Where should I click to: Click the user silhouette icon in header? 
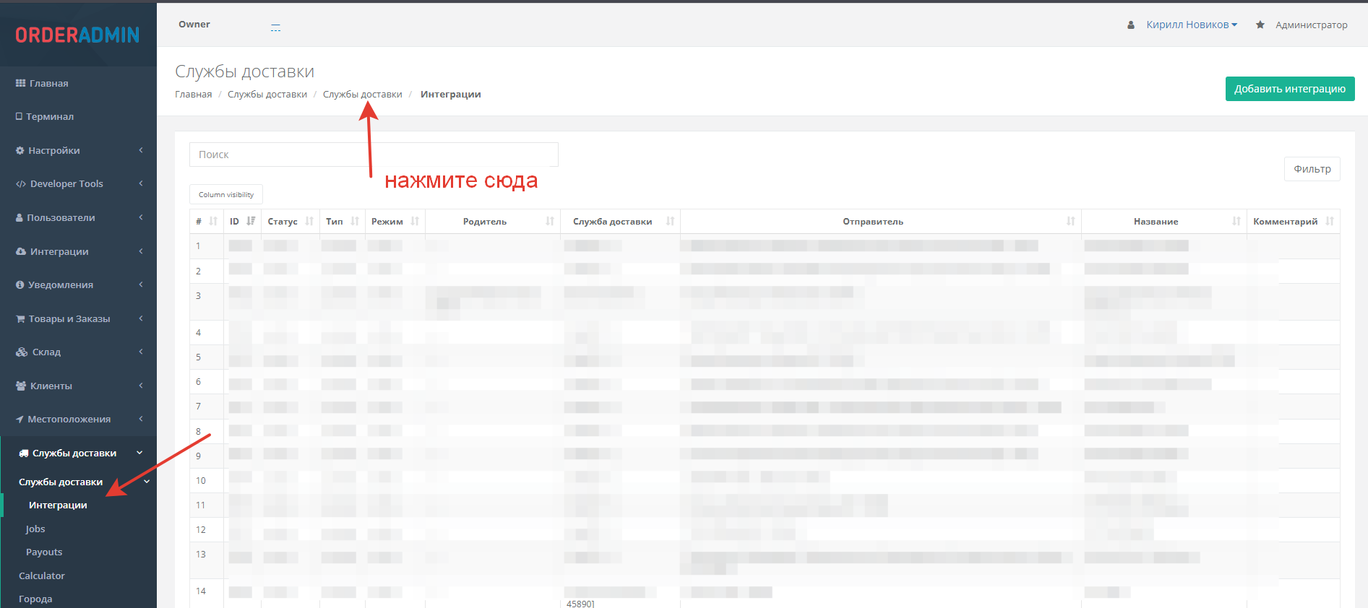(1131, 25)
